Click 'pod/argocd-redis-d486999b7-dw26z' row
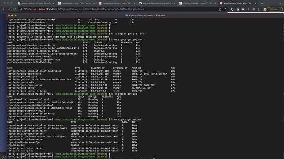This screenshot has height=159, width=284. point(73,57)
